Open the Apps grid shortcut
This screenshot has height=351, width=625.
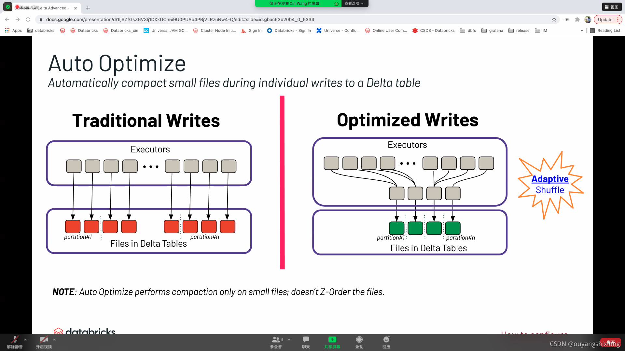[13, 31]
